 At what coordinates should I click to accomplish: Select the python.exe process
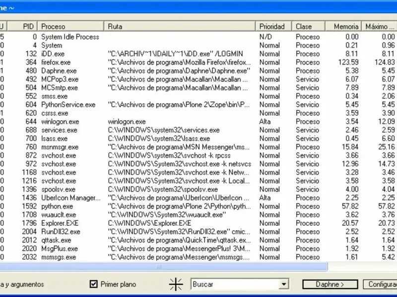[x=57, y=206]
